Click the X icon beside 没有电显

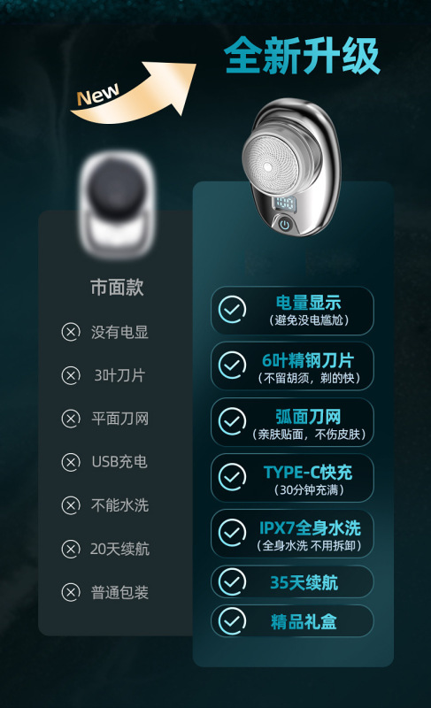[71, 332]
